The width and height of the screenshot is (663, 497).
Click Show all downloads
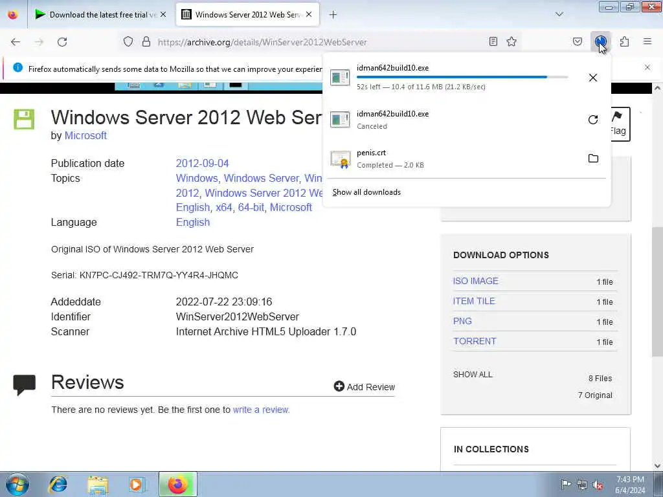click(x=366, y=192)
